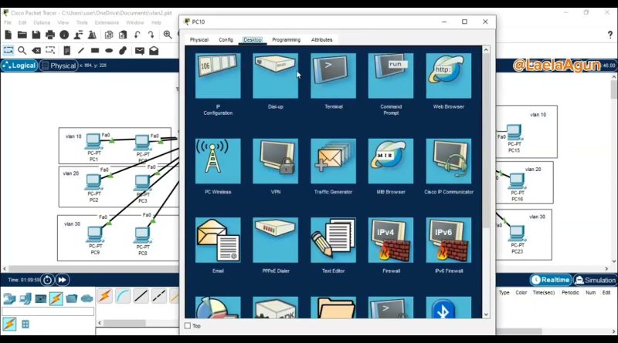Open the Options menu
This screenshot has height=343, width=618.
pyautogui.click(x=42, y=22)
